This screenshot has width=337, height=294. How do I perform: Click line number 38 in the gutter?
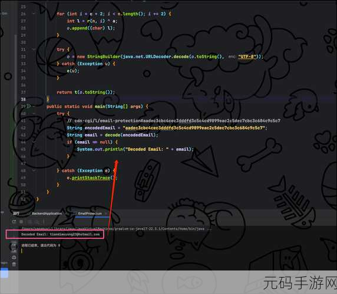click(23, 99)
